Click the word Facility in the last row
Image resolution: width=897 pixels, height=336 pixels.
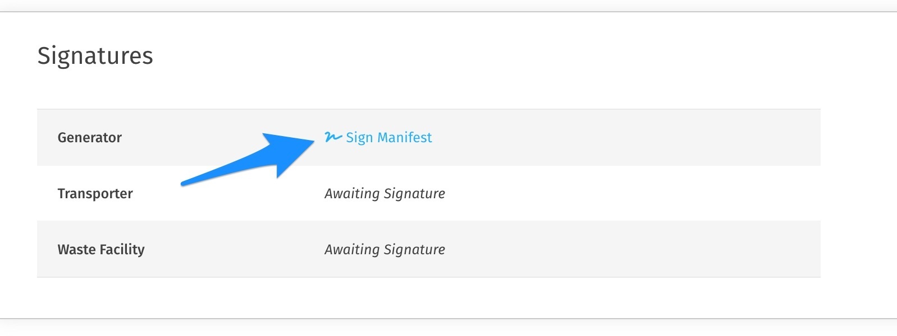coord(122,250)
